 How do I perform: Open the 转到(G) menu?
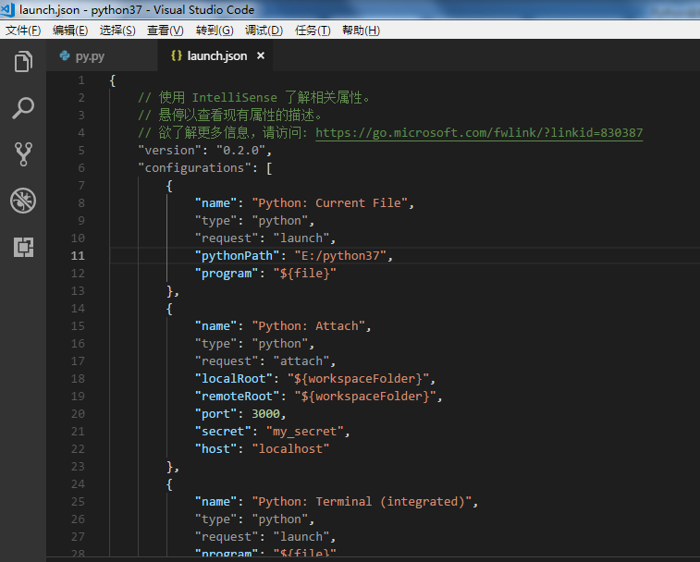(x=215, y=31)
